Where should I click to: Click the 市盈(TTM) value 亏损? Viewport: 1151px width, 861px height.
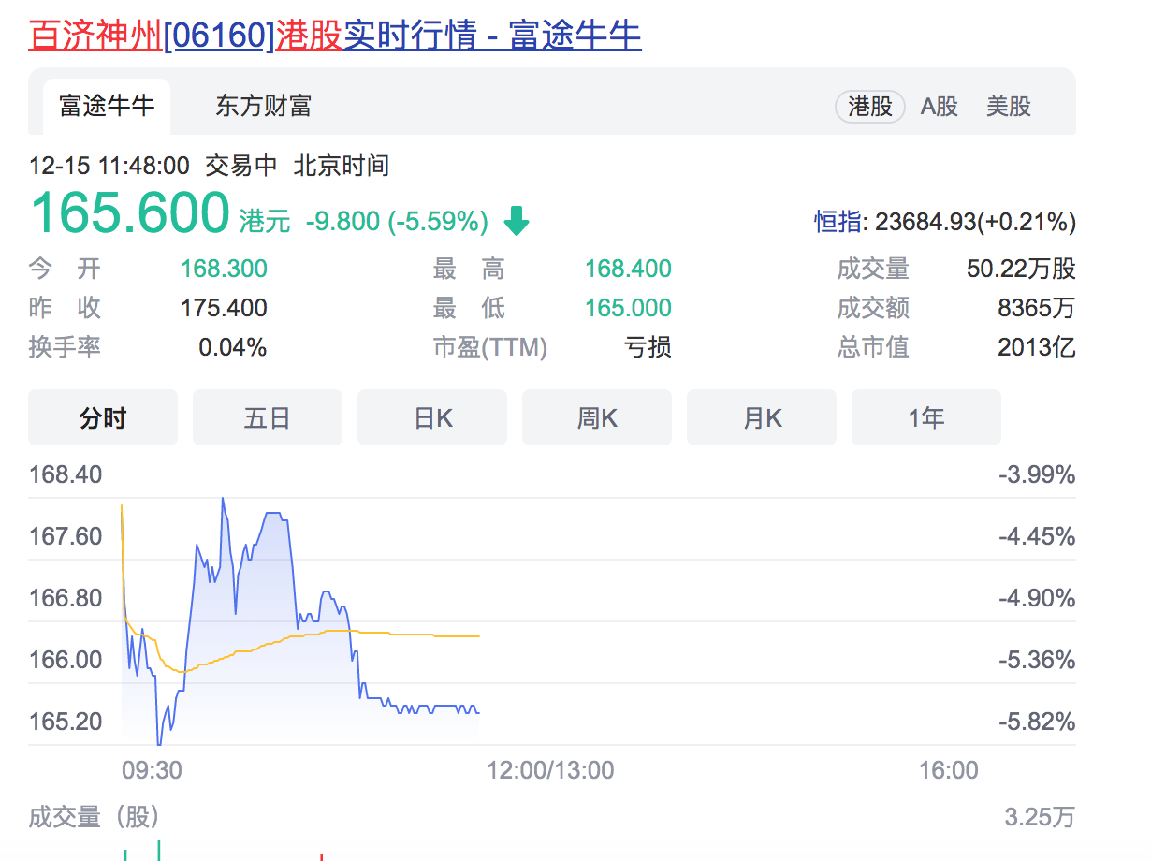coord(648,348)
